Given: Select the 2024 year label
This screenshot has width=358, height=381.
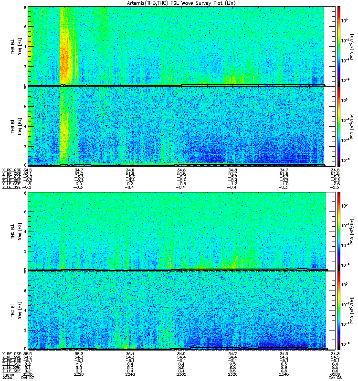Looking at the screenshot, I should coord(7,378).
